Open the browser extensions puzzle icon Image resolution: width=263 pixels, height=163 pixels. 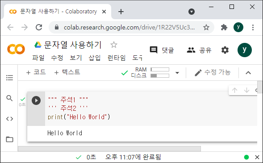(x=224, y=27)
